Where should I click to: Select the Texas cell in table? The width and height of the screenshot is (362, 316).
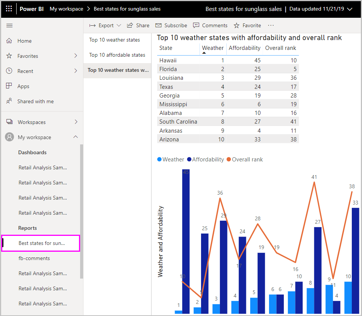(x=166, y=87)
